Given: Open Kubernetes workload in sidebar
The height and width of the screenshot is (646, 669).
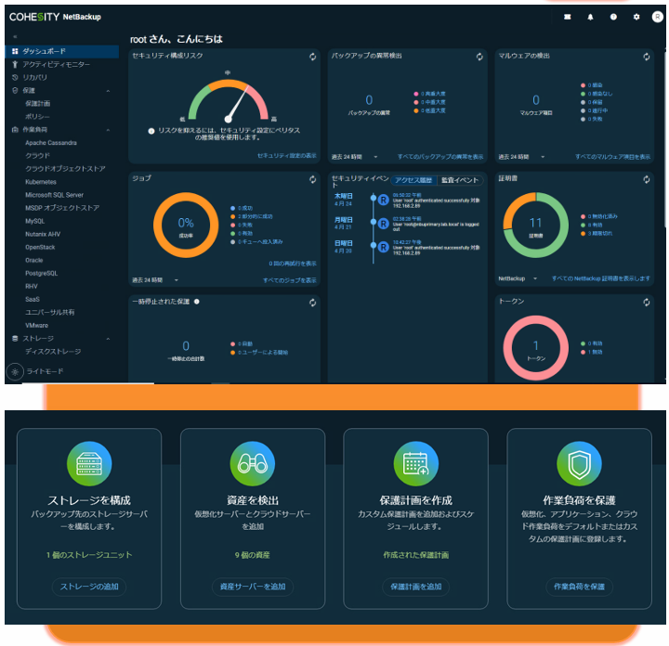Looking at the screenshot, I should coord(41,182).
